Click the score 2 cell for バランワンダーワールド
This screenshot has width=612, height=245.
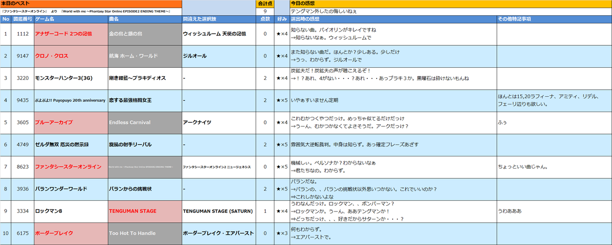click(265, 189)
